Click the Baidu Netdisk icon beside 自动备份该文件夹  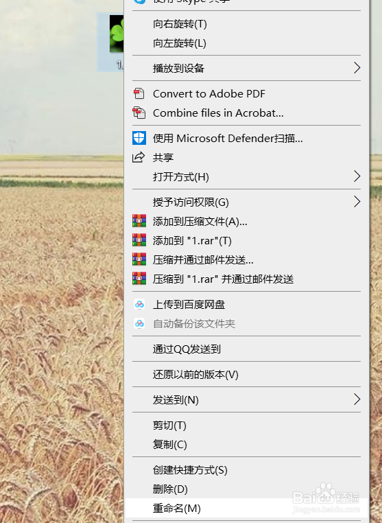click(139, 323)
